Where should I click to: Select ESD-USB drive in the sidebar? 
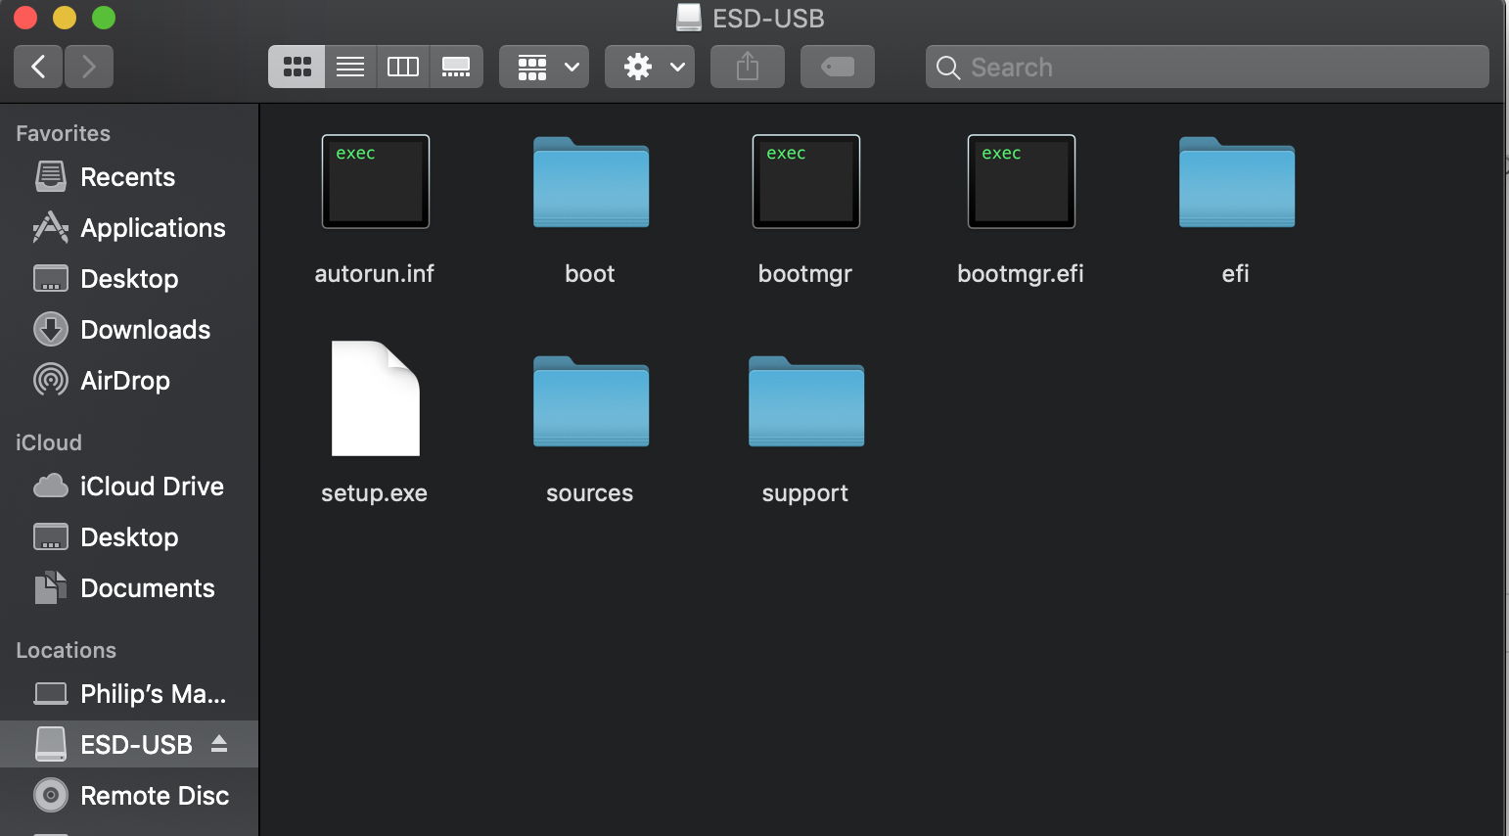coord(129,745)
